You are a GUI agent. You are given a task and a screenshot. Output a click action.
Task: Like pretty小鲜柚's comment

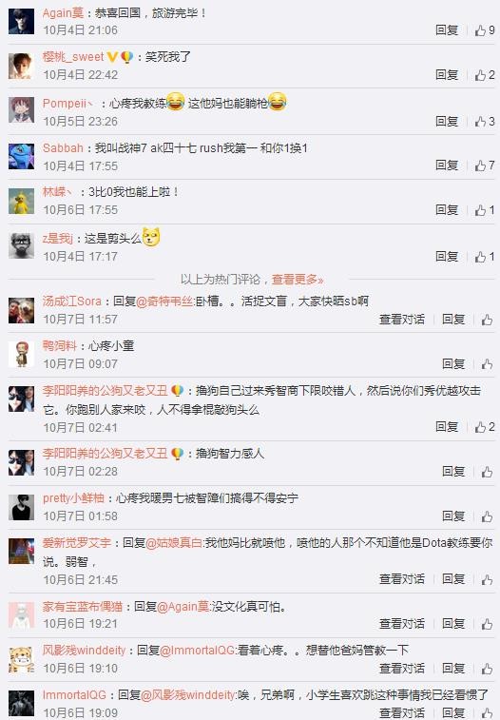click(487, 516)
